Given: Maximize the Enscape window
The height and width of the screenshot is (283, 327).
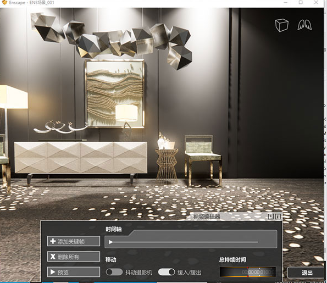Looking at the screenshot, I should [x=301, y=2].
